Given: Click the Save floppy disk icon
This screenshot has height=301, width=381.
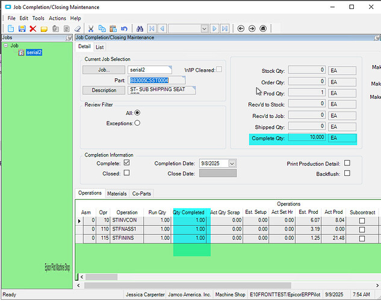Looking at the screenshot, I should click(x=22, y=28).
